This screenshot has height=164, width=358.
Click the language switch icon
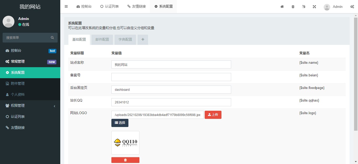(x=303, y=7)
